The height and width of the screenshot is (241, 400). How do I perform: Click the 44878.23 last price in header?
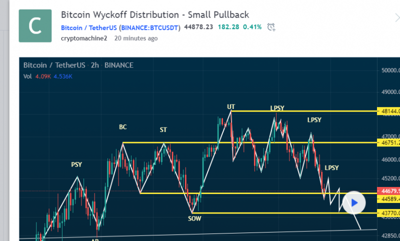pos(198,27)
